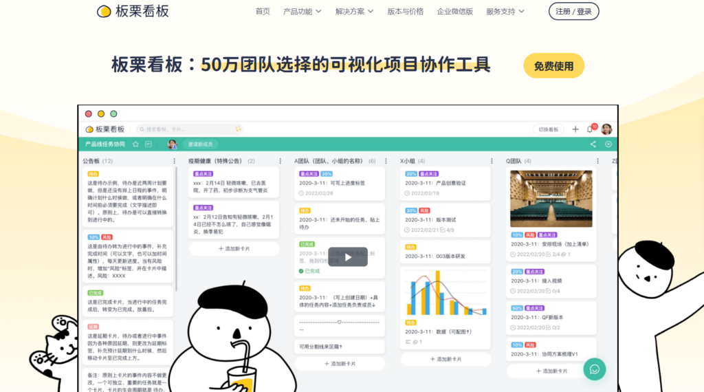Open the green chat support bubble

point(595,369)
